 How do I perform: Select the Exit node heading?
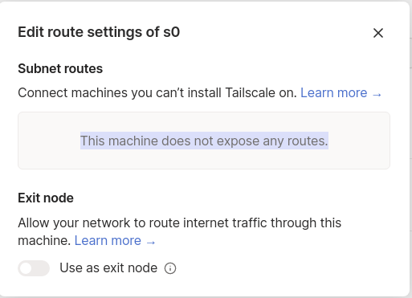click(x=46, y=198)
